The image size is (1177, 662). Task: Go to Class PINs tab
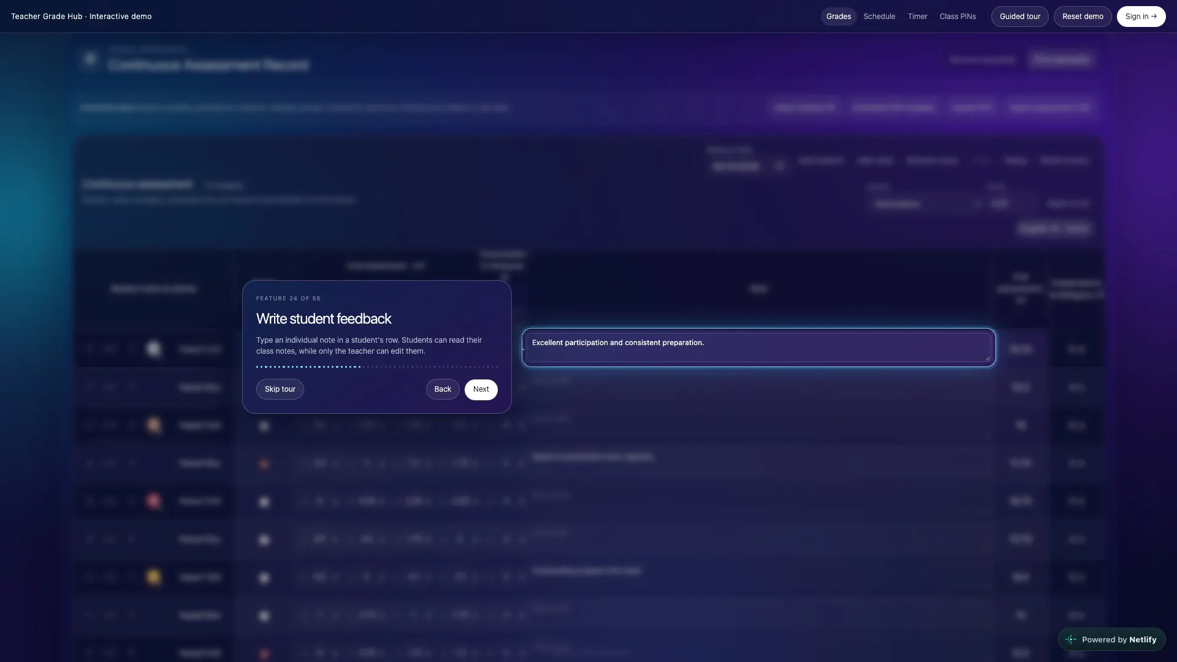[x=958, y=17]
